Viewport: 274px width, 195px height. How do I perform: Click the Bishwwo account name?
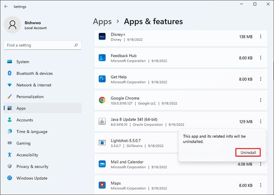coord(32,23)
